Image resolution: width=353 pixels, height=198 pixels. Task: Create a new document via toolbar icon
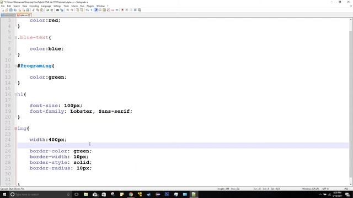[x=3, y=10]
